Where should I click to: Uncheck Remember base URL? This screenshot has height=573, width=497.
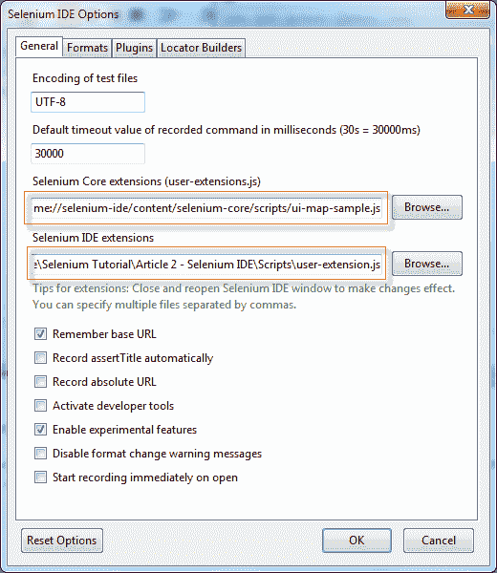(x=40, y=334)
